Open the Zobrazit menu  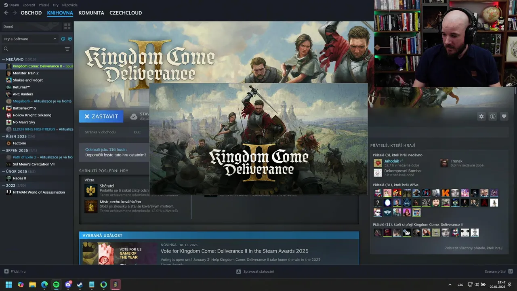pos(29,5)
